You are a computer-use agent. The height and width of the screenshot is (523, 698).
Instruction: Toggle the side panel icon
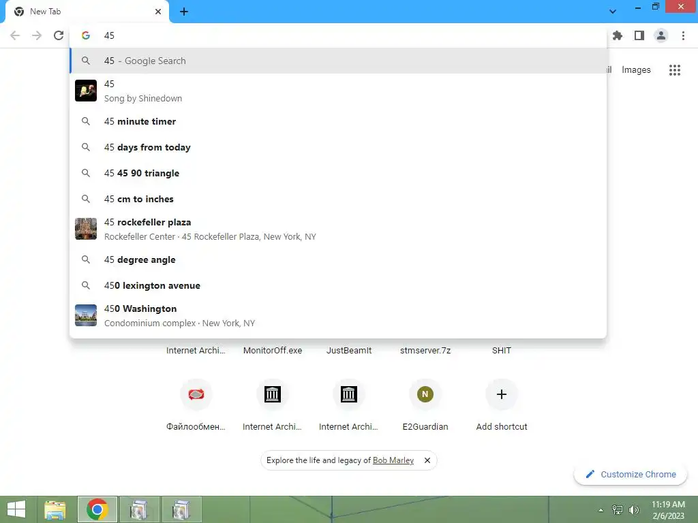pos(639,35)
